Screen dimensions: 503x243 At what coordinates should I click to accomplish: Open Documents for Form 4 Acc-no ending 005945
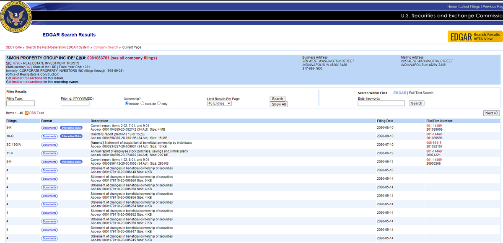(x=49, y=238)
